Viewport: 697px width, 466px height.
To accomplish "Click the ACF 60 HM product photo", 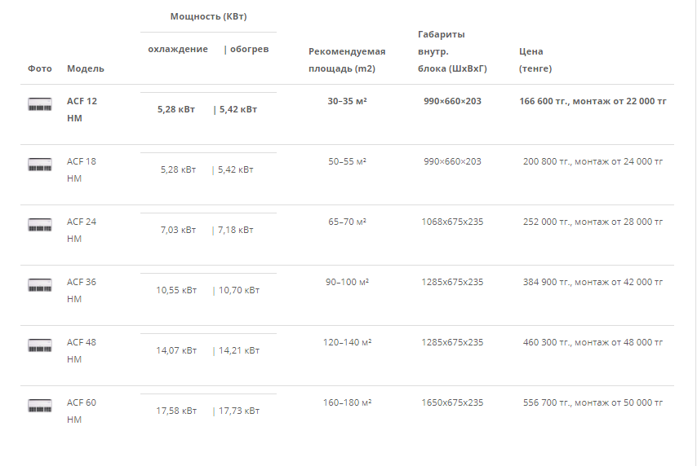I will [x=40, y=406].
